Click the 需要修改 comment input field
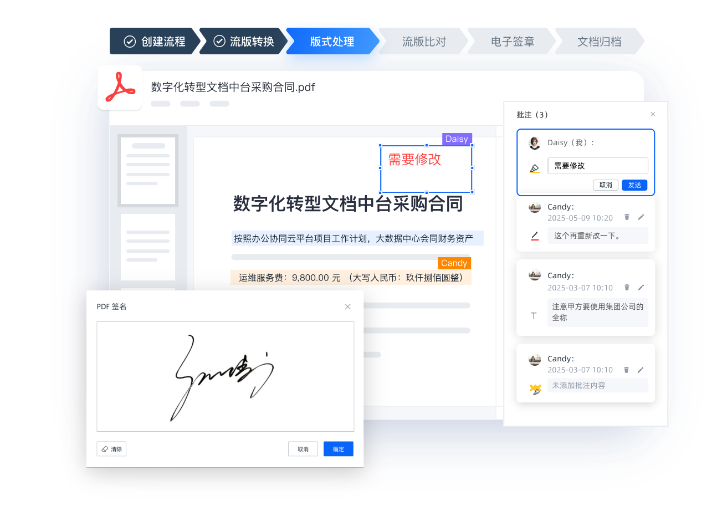 pyautogui.click(x=597, y=166)
